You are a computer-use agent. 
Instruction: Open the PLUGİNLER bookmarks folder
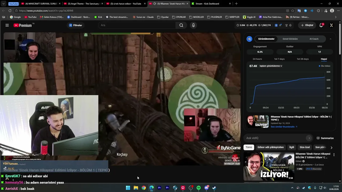click(215, 17)
